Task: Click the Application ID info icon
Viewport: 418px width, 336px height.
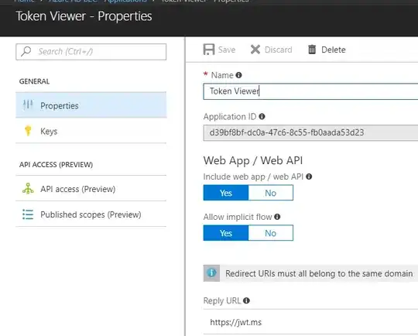Action: tap(262, 117)
